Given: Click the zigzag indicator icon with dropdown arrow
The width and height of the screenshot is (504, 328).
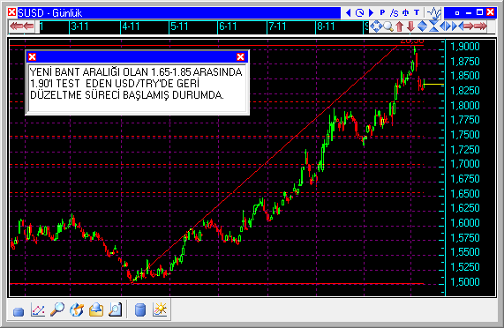Looking at the screenshot, I should [x=433, y=13].
